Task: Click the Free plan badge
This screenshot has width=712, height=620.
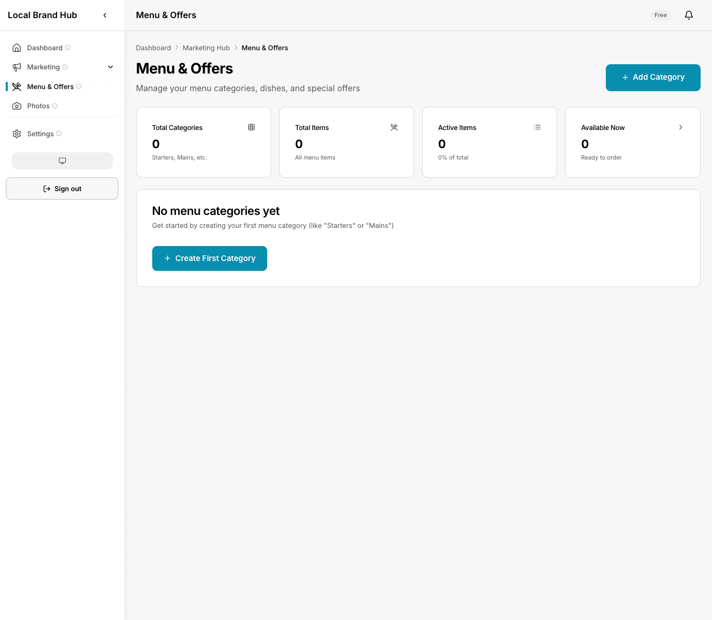Action: [660, 15]
